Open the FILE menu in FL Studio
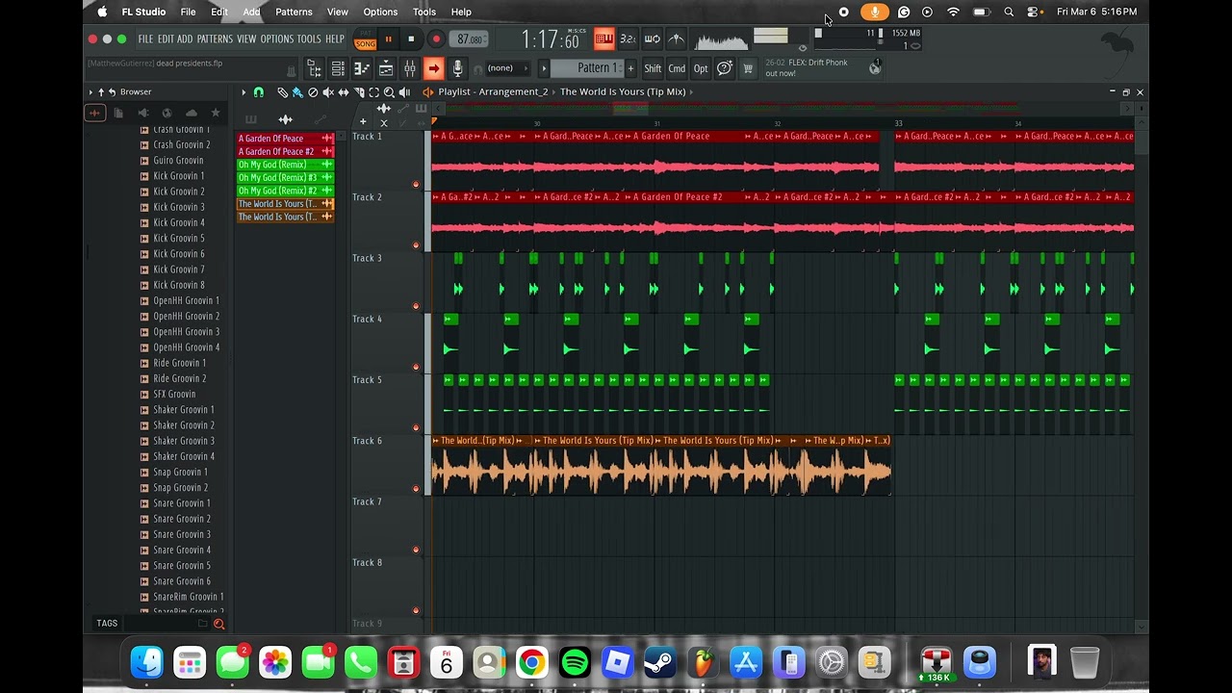 pyautogui.click(x=145, y=39)
